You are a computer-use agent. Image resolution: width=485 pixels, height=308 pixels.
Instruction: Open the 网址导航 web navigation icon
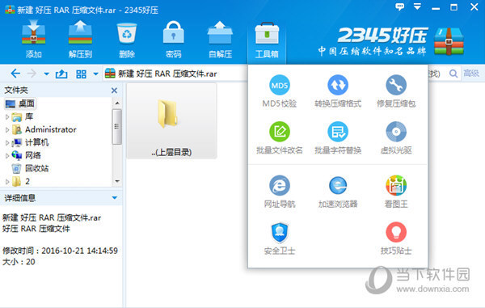[280, 192]
